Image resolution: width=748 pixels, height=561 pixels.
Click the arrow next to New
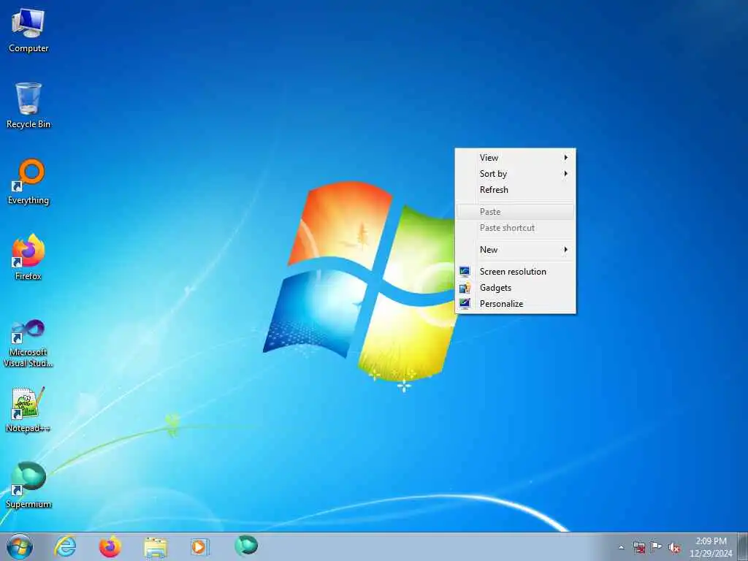(566, 250)
